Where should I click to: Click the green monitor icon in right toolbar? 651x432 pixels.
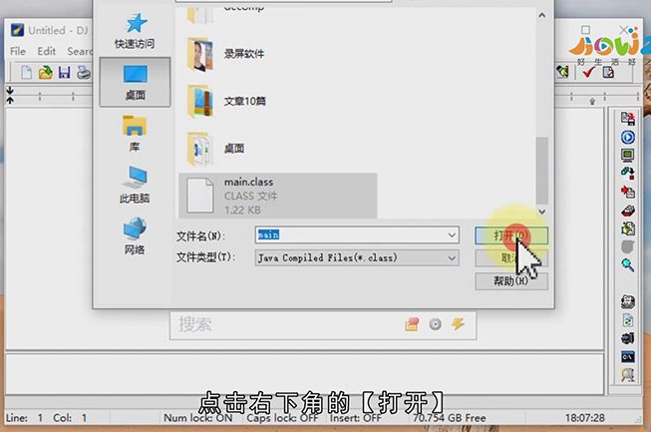pyautogui.click(x=628, y=156)
